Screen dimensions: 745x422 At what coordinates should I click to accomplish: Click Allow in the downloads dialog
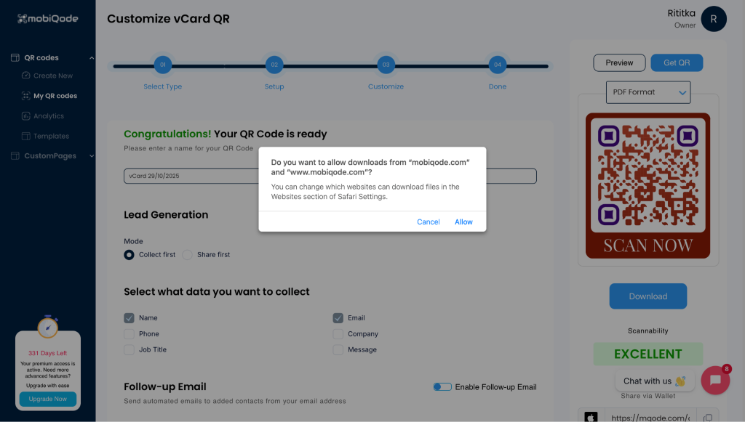[463, 222]
